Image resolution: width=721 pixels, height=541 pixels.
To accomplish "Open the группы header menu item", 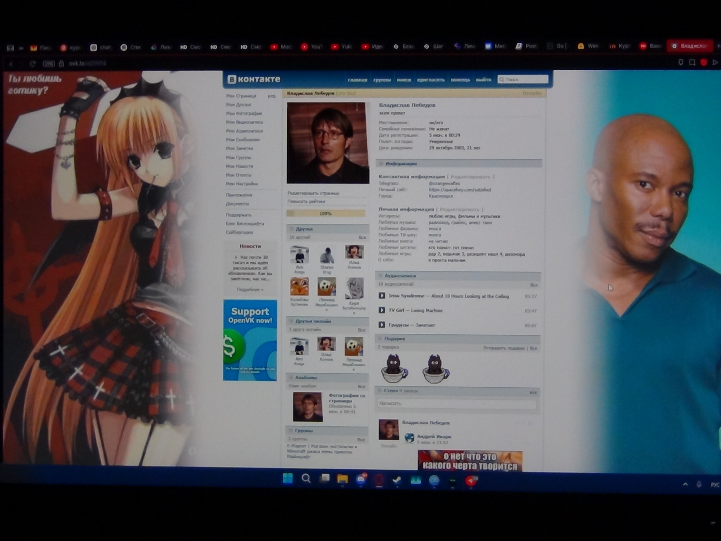I will click(382, 80).
